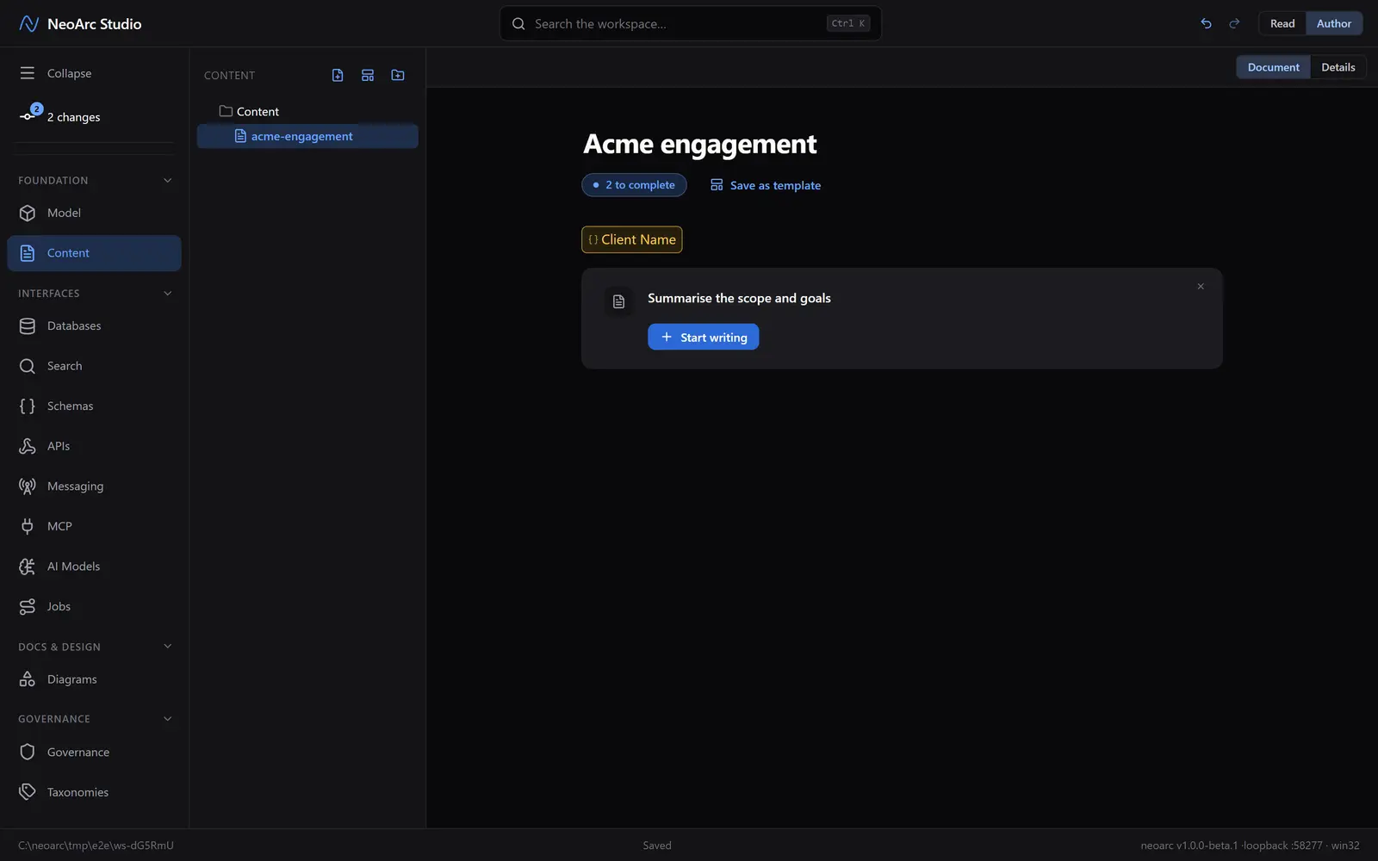Click the Start writing button
The image size is (1378, 861).
click(x=703, y=337)
